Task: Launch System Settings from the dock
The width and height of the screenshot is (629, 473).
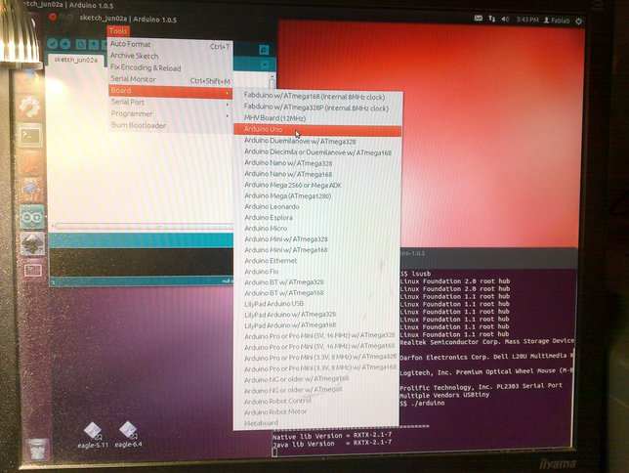Action: (30, 106)
